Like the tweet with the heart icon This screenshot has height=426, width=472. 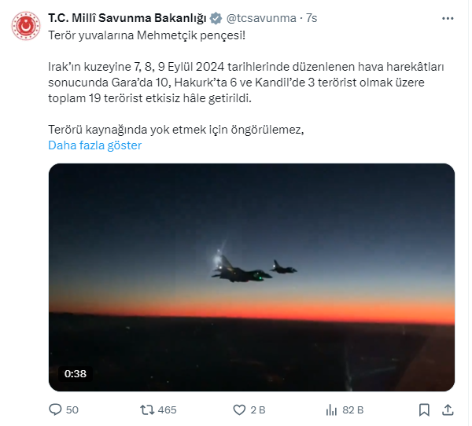tap(241, 409)
